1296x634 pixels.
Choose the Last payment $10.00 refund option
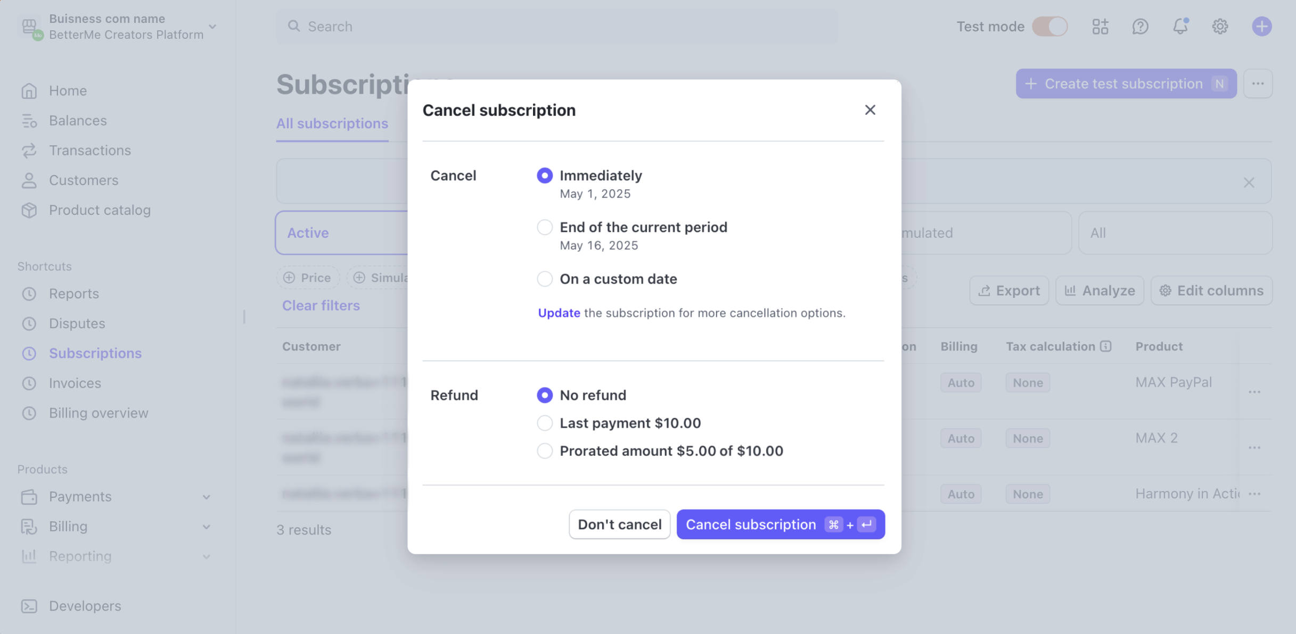pos(545,423)
